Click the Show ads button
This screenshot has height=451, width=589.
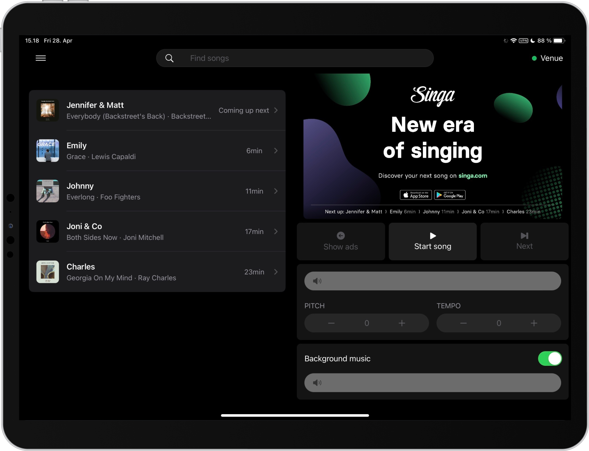click(341, 242)
